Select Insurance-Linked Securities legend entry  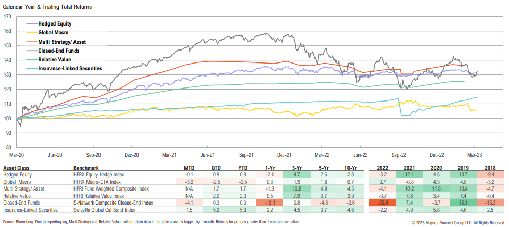[x=70, y=69]
